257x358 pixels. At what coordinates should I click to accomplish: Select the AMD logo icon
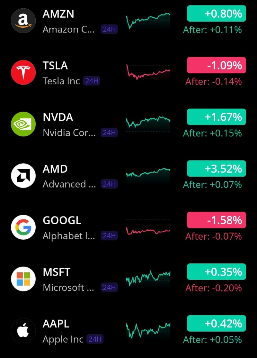[x=23, y=176]
